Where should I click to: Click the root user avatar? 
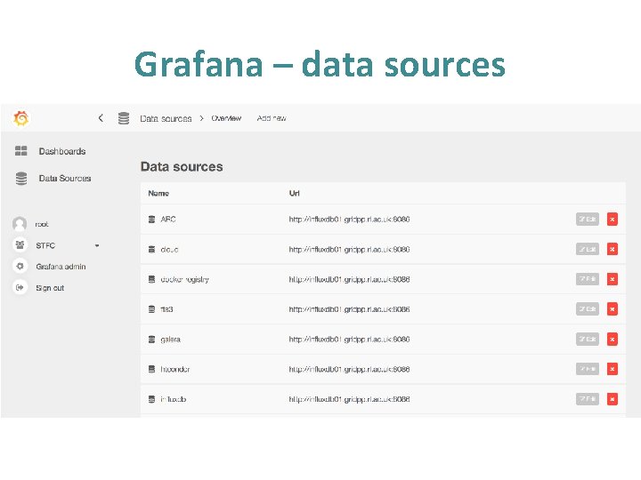(20, 224)
